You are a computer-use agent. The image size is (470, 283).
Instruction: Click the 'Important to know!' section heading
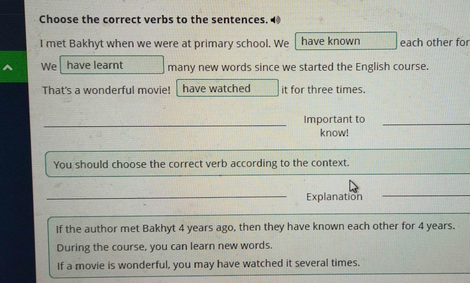334,126
